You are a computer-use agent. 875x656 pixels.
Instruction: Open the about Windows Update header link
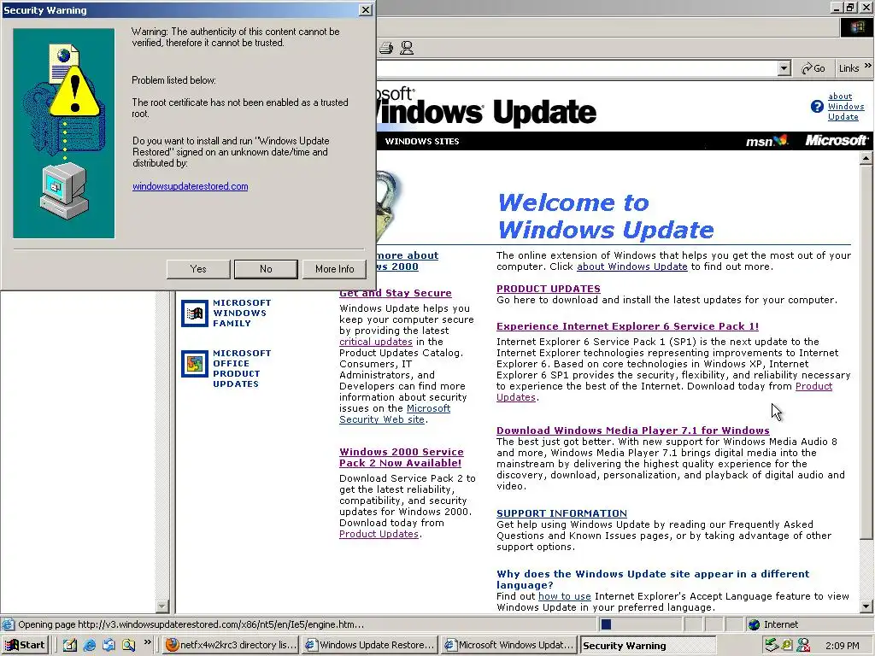point(845,107)
